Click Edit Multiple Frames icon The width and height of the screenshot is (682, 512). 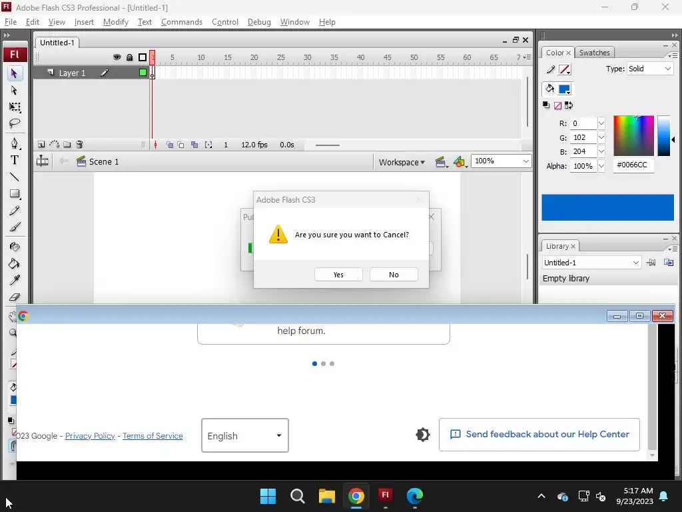pos(194,145)
